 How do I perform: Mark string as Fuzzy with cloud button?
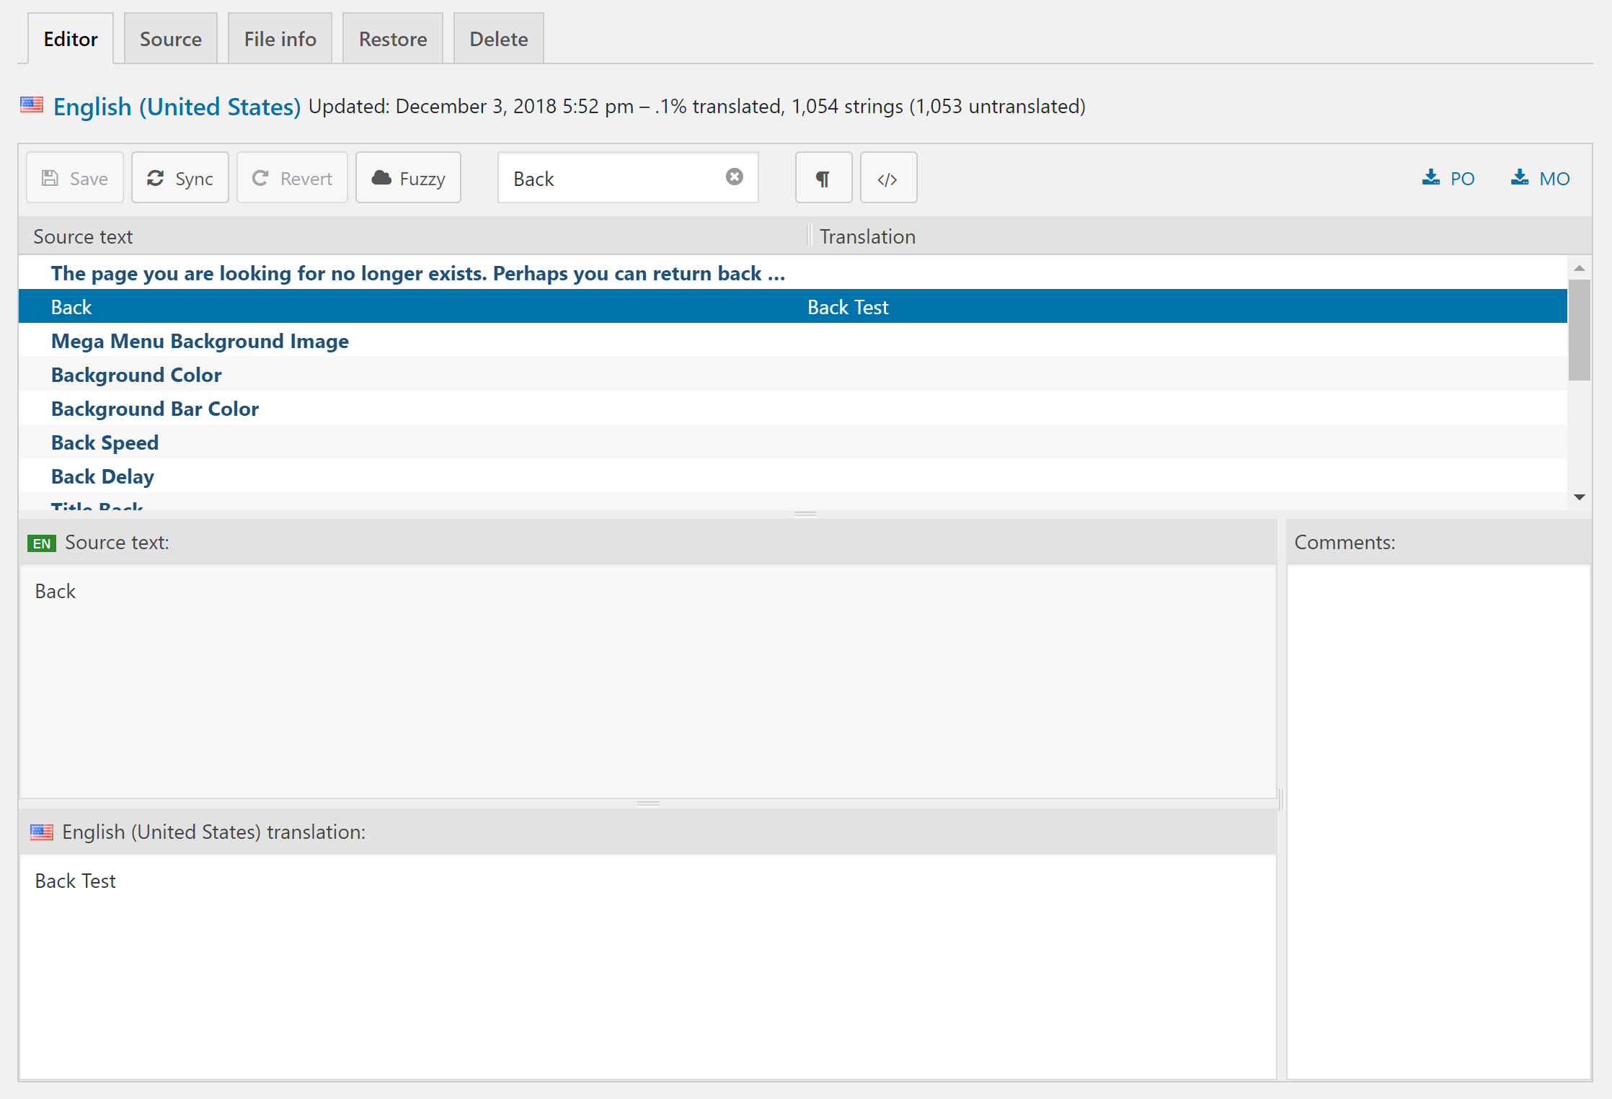pyautogui.click(x=408, y=178)
